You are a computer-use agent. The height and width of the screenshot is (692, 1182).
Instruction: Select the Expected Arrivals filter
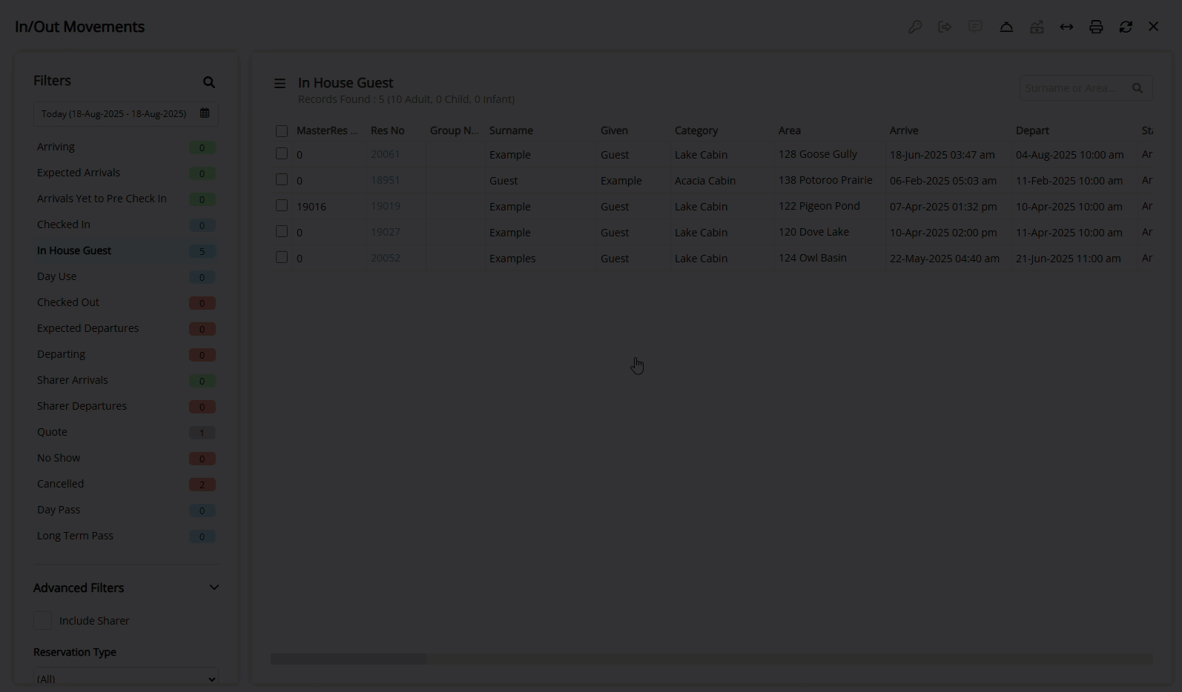[x=126, y=173]
